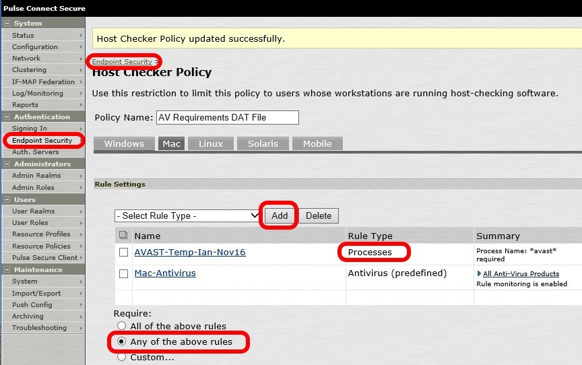
Task: Click the Policy Name text field
Action: 227,117
